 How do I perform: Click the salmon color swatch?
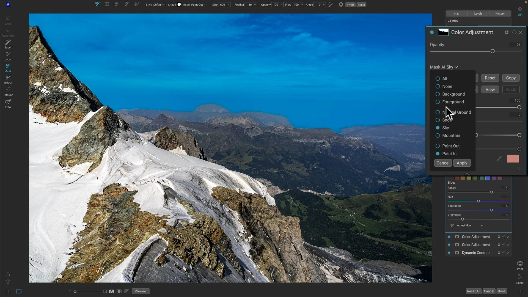(513, 159)
